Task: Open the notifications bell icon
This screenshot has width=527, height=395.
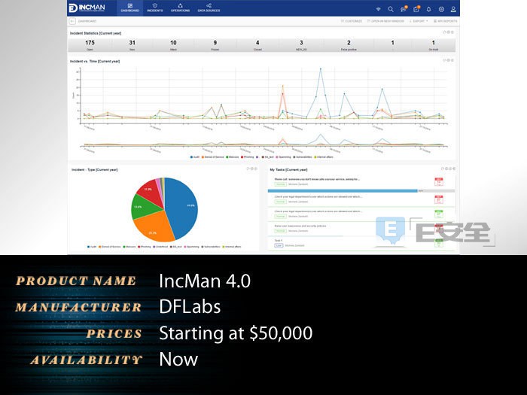Action: point(428,9)
